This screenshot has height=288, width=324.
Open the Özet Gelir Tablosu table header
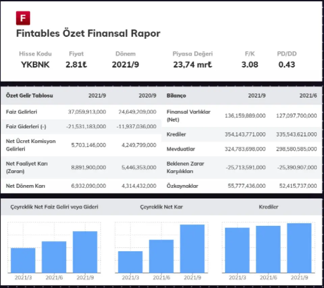(29, 96)
